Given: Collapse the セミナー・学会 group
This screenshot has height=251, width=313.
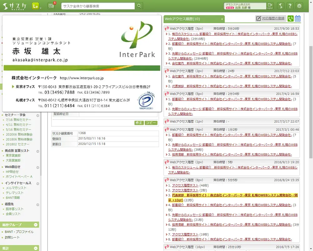Looking at the screenshot, I should click(38, 115).
